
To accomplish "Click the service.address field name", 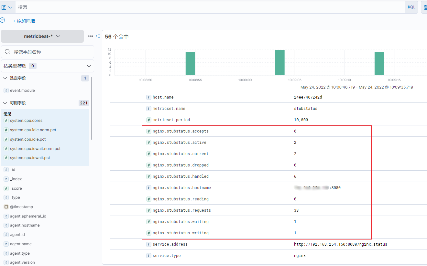I will pyautogui.click(x=170, y=244).
